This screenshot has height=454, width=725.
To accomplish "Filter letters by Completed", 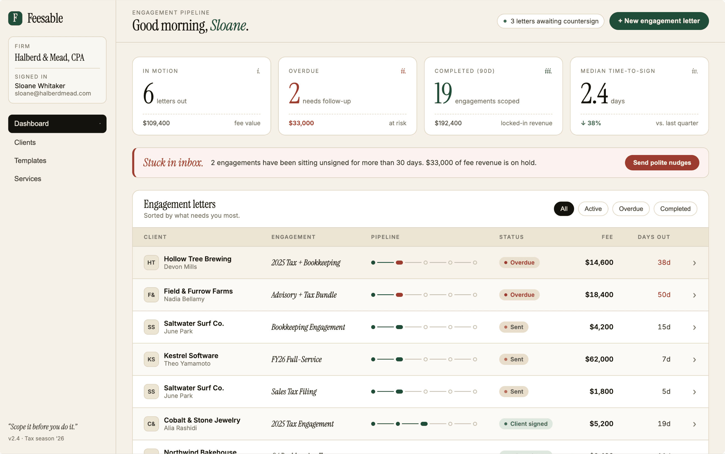I will coord(675,209).
